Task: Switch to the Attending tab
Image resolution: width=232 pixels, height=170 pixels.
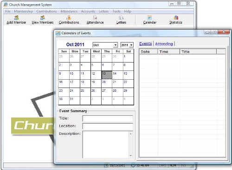Action: (164, 44)
